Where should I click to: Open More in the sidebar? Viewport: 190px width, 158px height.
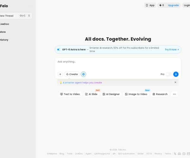[x=3, y=32]
